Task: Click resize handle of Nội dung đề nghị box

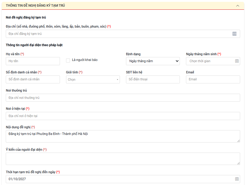Action: click(x=238, y=141)
